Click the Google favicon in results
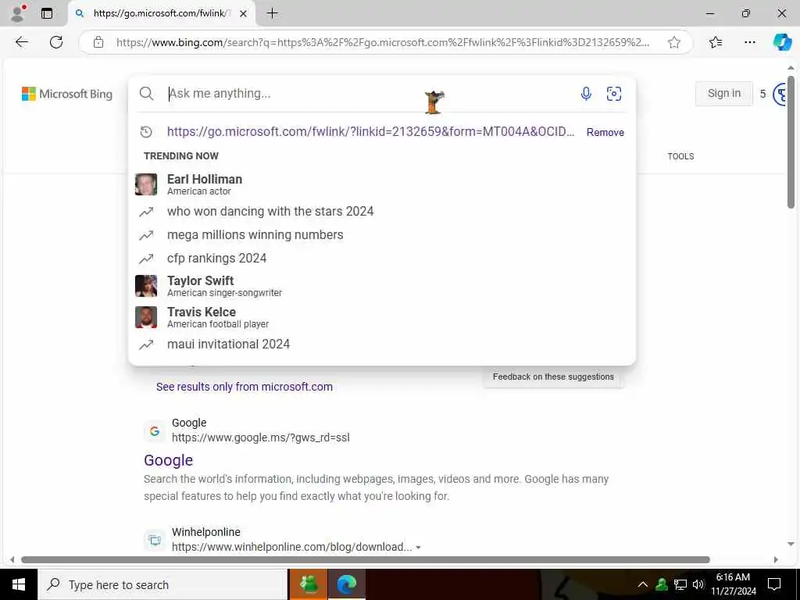 point(155,431)
